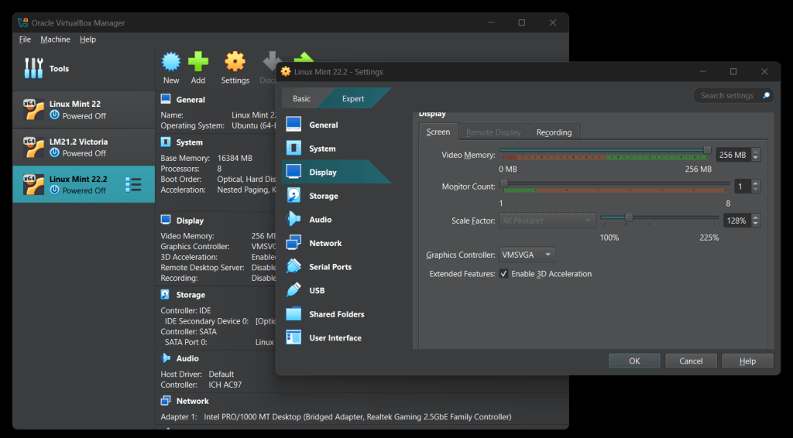Open the USB settings category
793x438 pixels.
pos(317,290)
